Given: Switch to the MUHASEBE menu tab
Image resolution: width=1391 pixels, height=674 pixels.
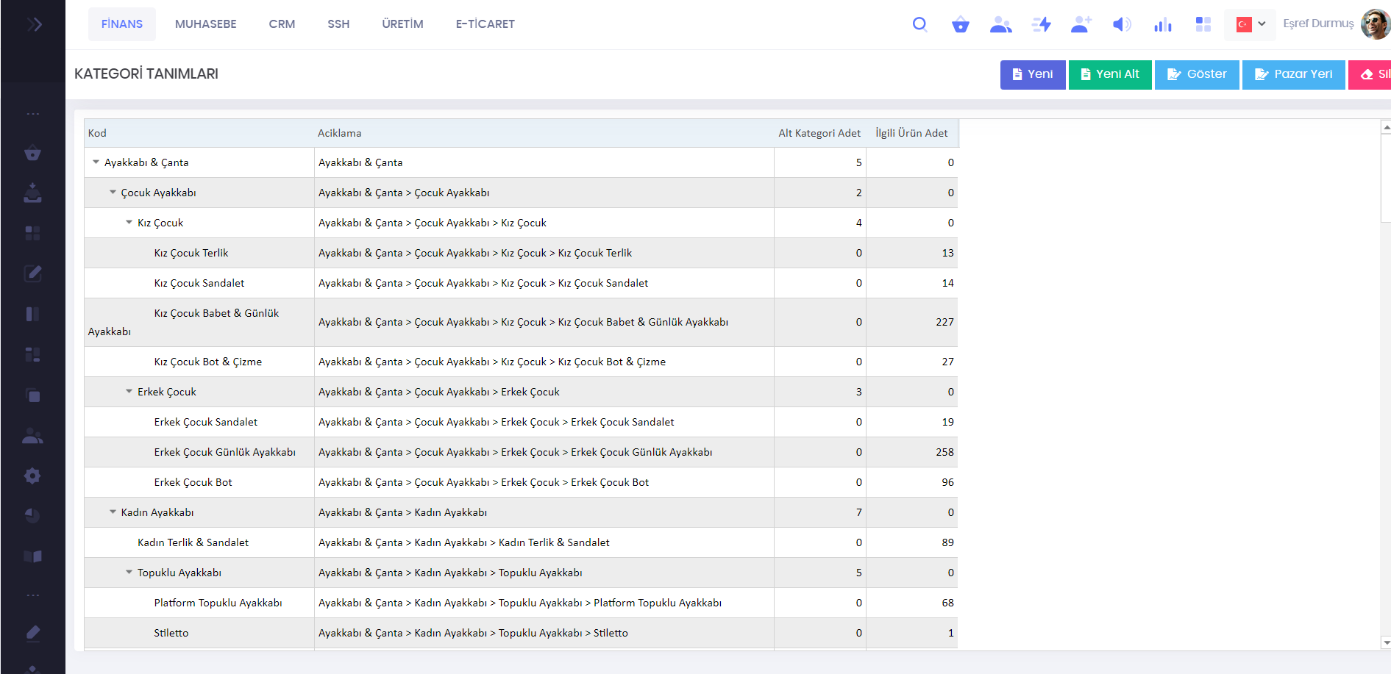Looking at the screenshot, I should pos(205,24).
